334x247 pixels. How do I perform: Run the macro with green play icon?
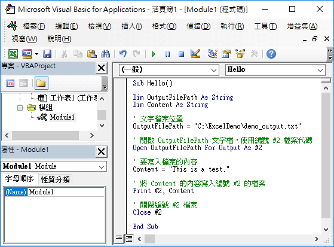pos(154,54)
